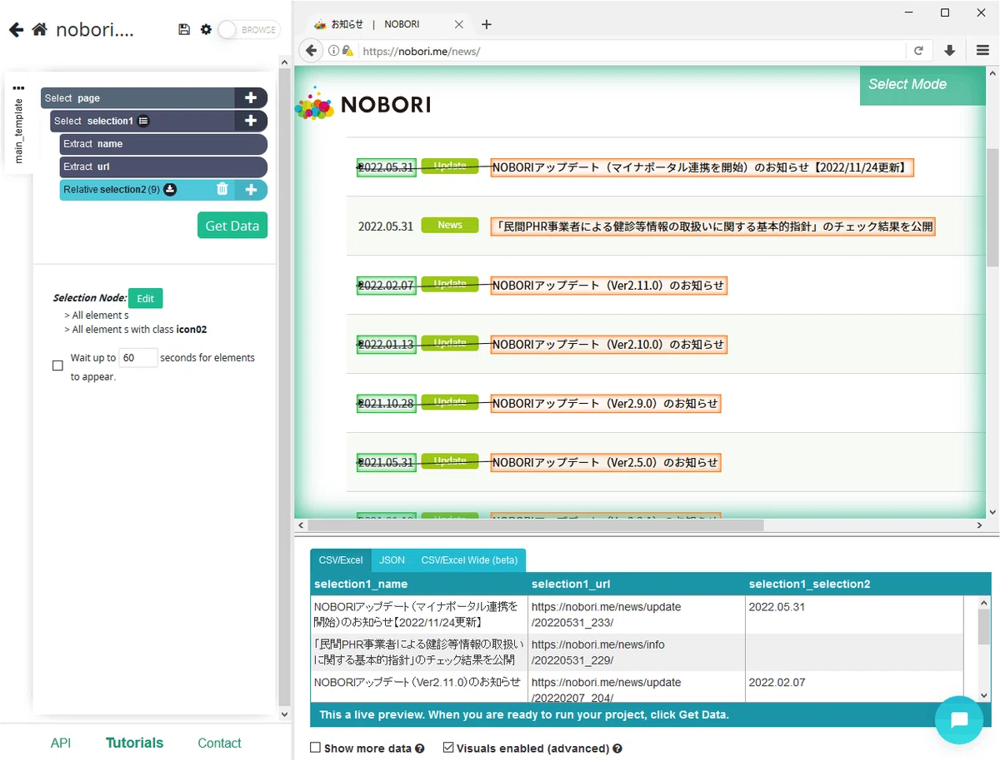
Task: Disable Visuals enabled (advanced) checkbox
Action: [448, 748]
